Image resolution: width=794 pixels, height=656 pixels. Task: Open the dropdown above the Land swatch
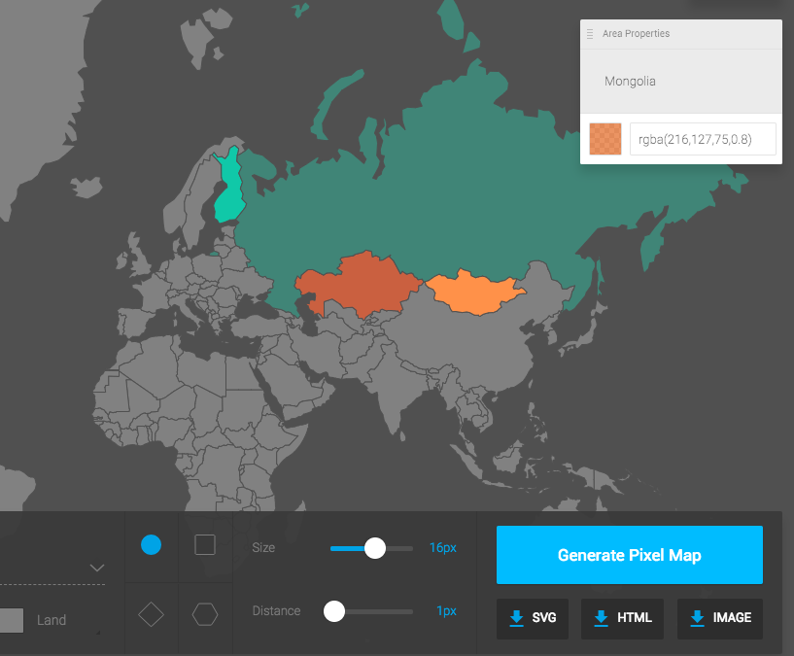[95, 567]
